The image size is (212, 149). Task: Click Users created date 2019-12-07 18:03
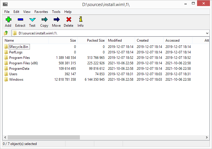click(149, 74)
